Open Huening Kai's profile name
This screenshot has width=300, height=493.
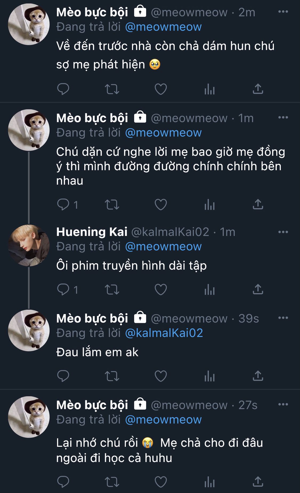(92, 232)
